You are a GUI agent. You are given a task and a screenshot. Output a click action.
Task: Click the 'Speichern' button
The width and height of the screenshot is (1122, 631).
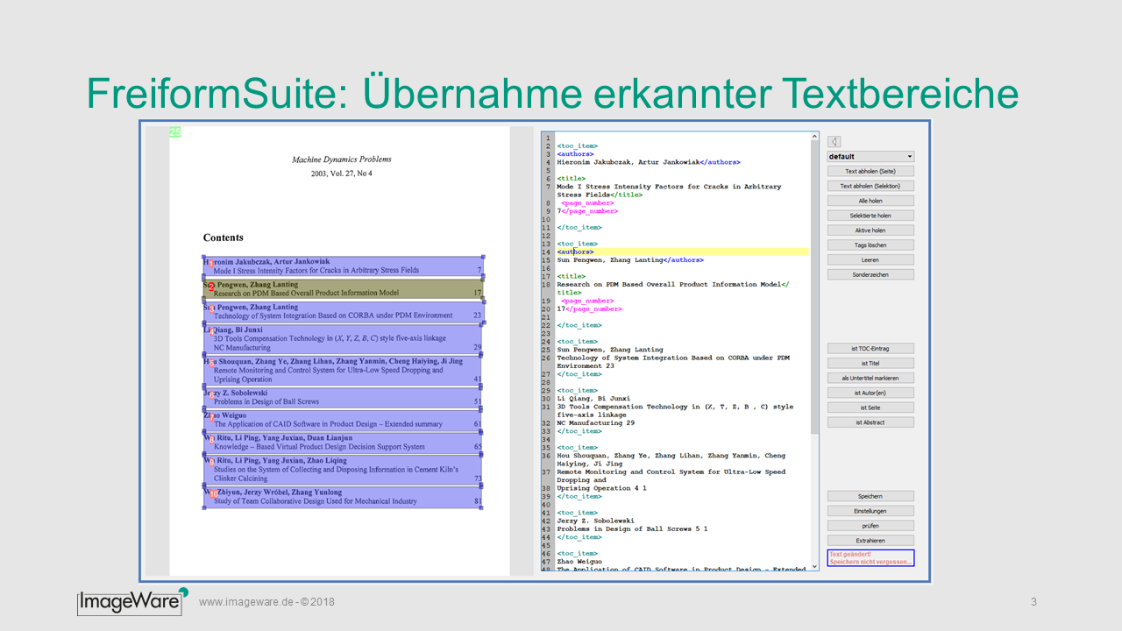pos(870,496)
